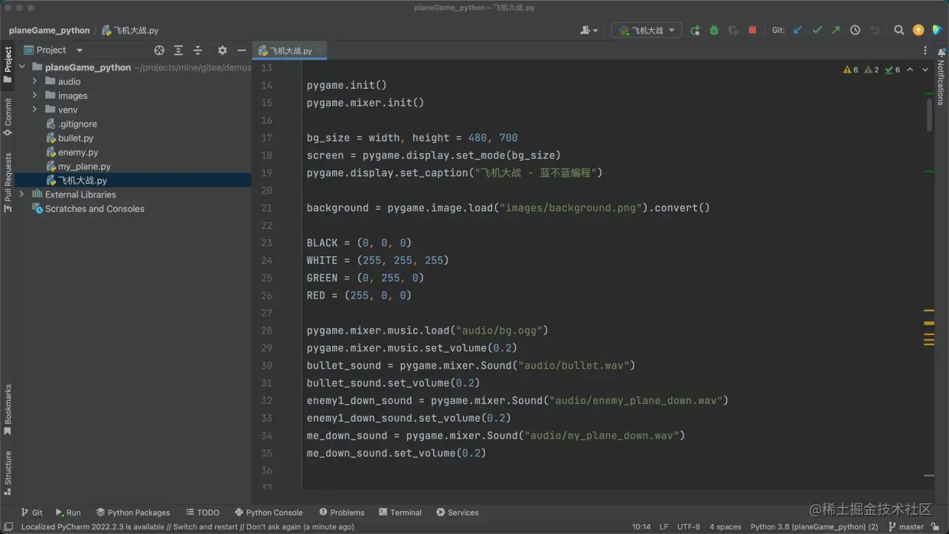Go to previous highlighted error arrow

pos(910,70)
